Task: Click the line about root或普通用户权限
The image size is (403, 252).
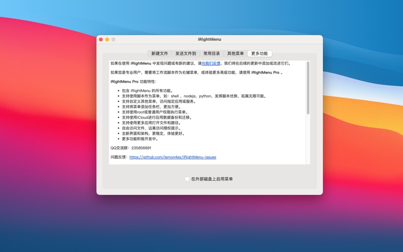Action: pos(156,112)
